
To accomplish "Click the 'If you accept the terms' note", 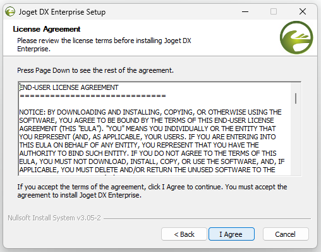I will click(152, 191).
